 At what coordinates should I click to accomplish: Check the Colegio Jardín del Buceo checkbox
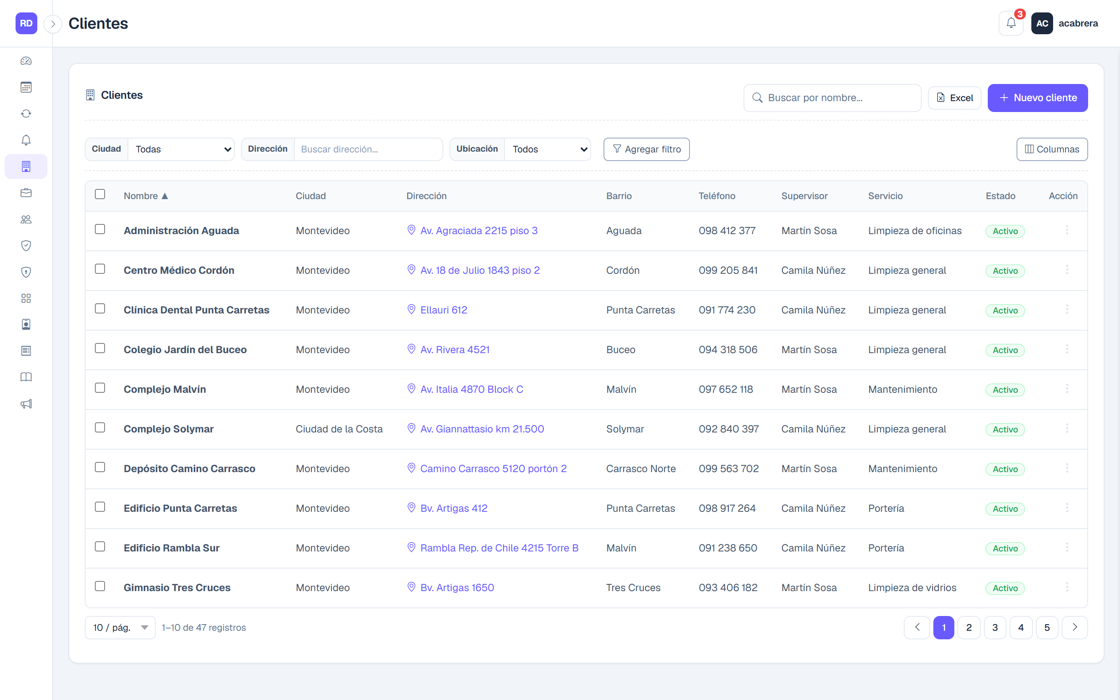pos(100,348)
